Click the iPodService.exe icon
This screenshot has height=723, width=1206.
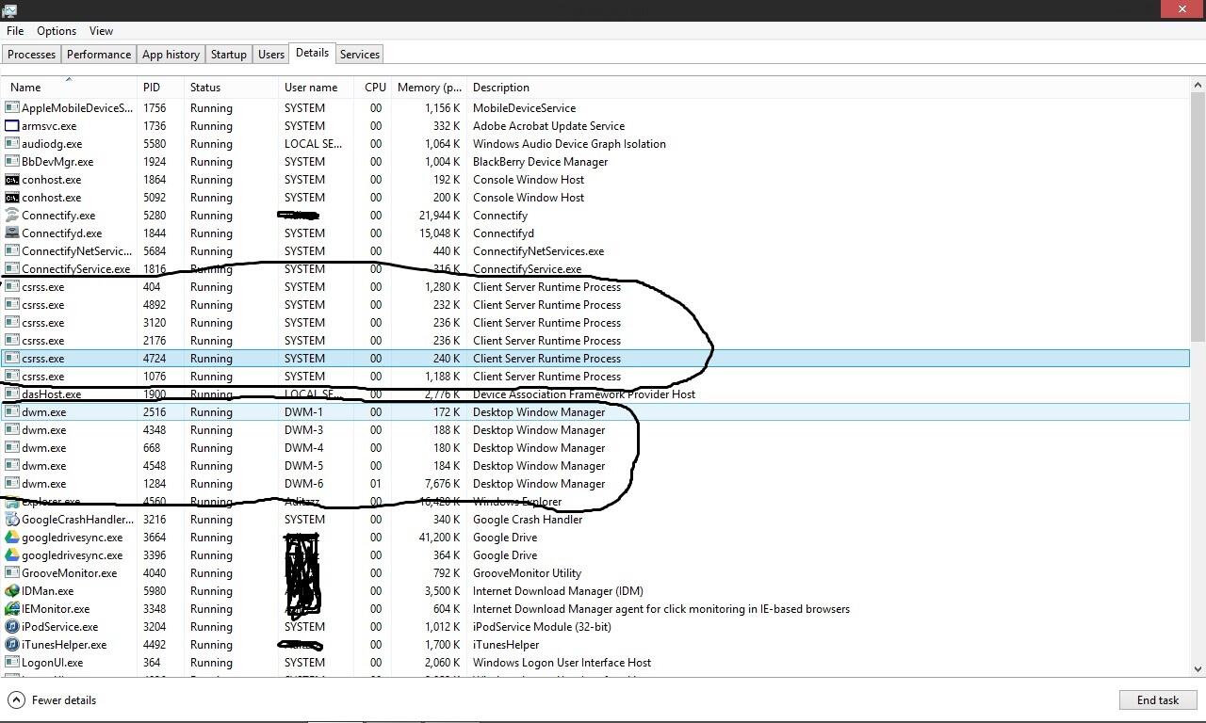coord(11,627)
